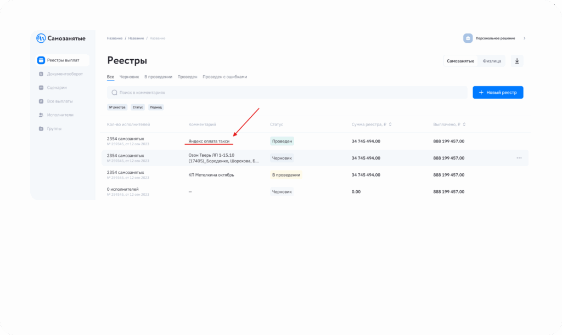Click the Новый реестр button
The width and height of the screenshot is (562, 335).
(x=498, y=93)
